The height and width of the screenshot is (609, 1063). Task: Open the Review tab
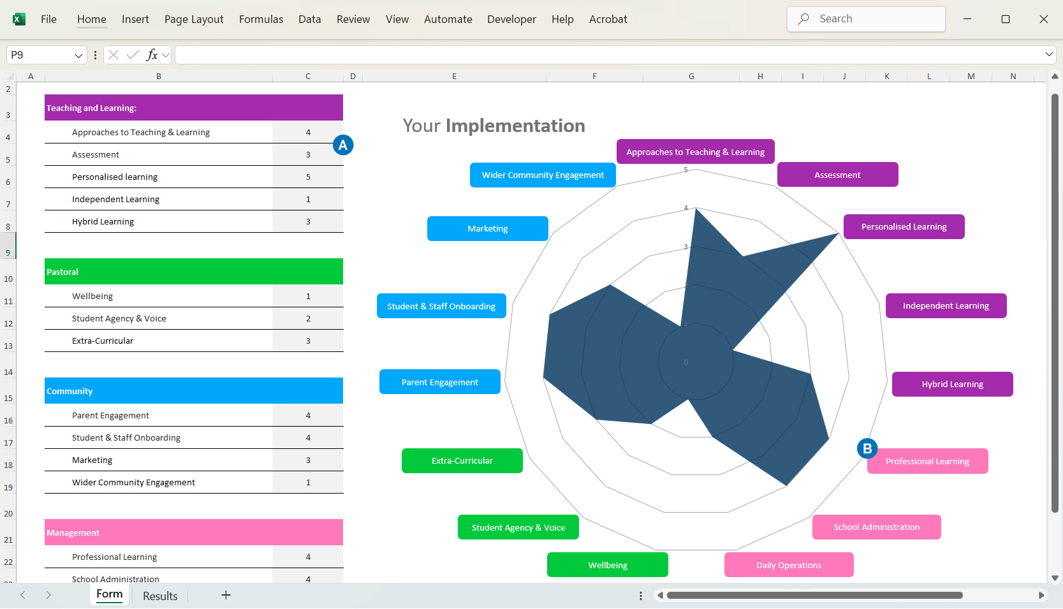click(353, 19)
